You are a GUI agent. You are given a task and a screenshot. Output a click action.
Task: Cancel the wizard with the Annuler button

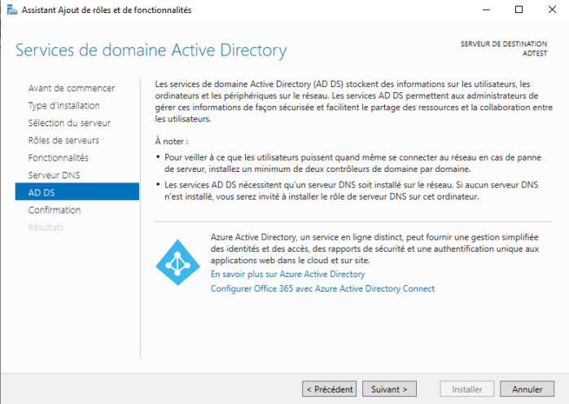point(527,389)
